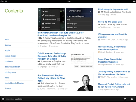Open the business category
The height and width of the screenshot is (102, 136).
(9, 61)
